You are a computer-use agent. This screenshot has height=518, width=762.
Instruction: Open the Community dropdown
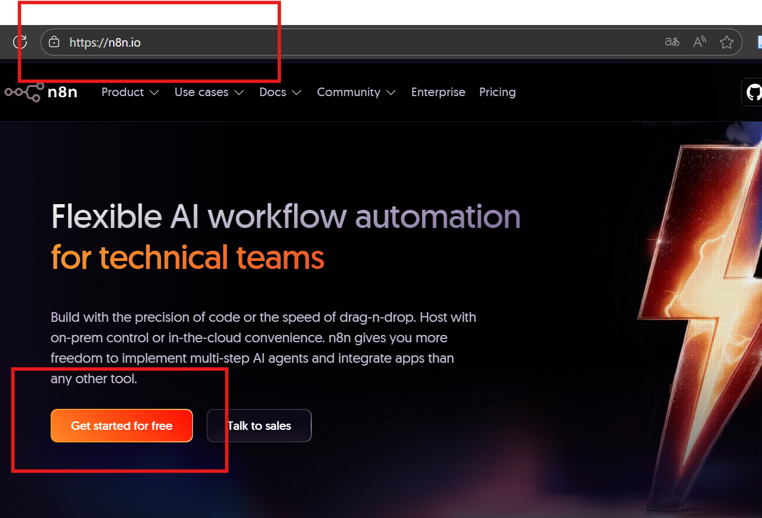[x=356, y=92]
